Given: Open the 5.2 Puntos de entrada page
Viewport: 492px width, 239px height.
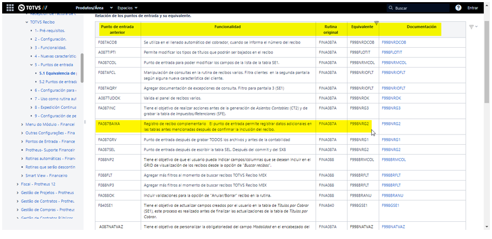Looking at the screenshot, I should pyautogui.click(x=57, y=82).
